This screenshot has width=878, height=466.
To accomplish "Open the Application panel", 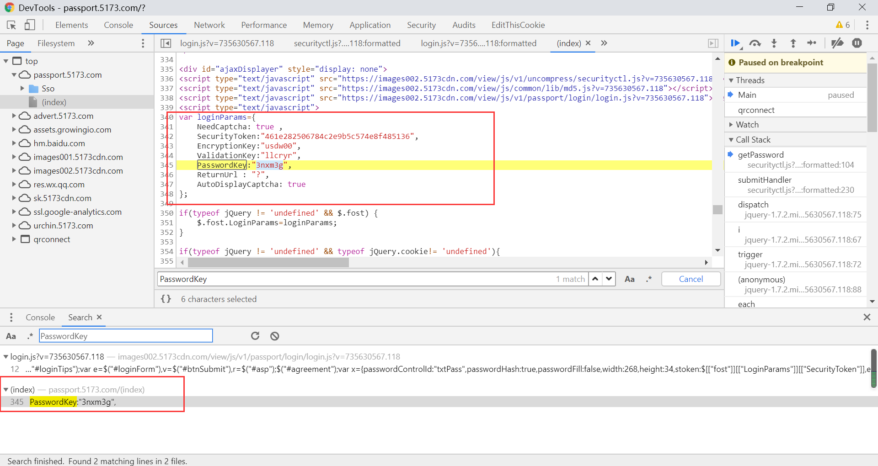I will [x=370, y=25].
